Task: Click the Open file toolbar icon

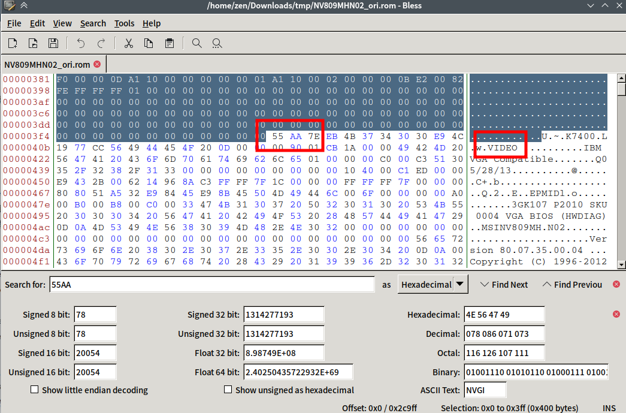Action: [33, 43]
